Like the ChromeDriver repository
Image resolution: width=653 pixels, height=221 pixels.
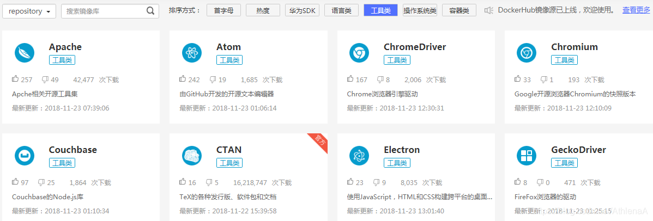350,79
